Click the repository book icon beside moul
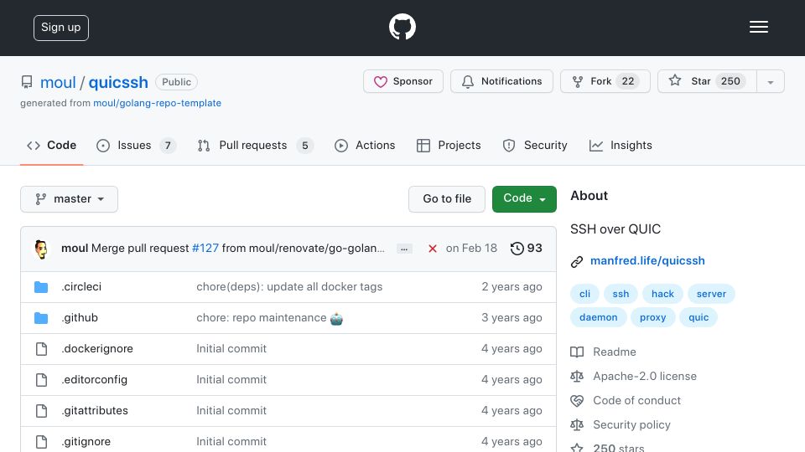Image resolution: width=805 pixels, height=452 pixels. pyautogui.click(x=27, y=82)
